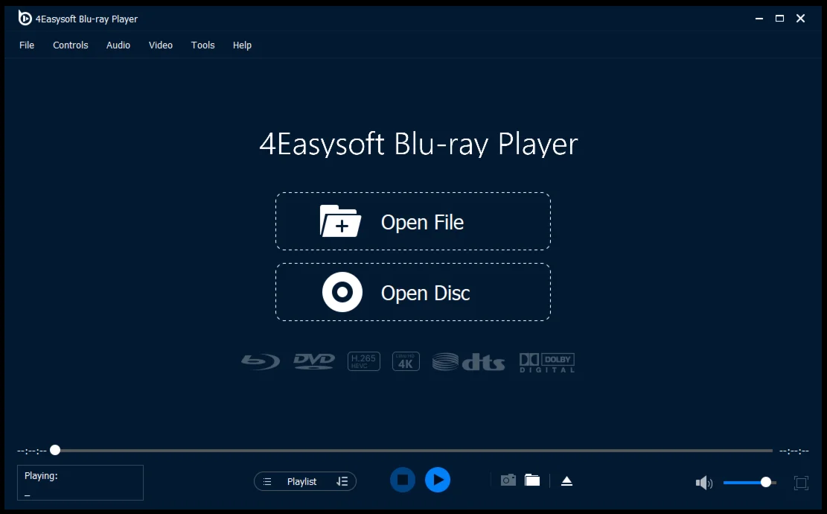
Task: Click the Playing info box
Action: click(x=80, y=482)
